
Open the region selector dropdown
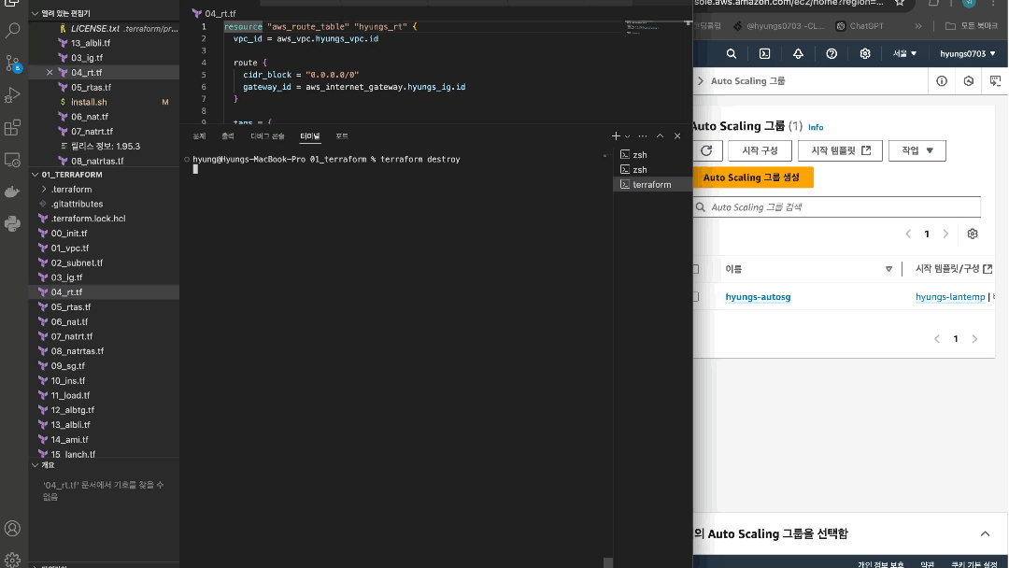(904, 54)
